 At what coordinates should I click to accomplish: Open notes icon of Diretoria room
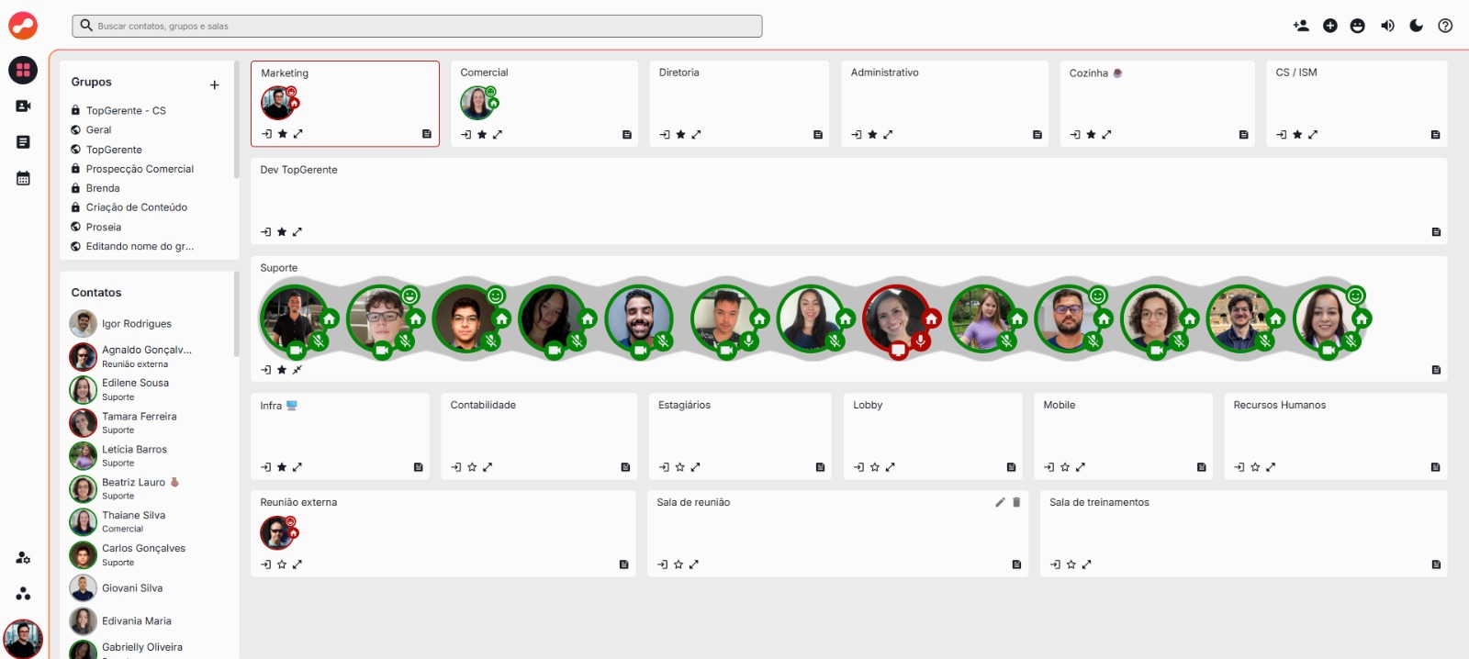click(818, 135)
